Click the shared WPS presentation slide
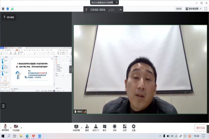Viewport: 209px width, 139px height. point(34,73)
